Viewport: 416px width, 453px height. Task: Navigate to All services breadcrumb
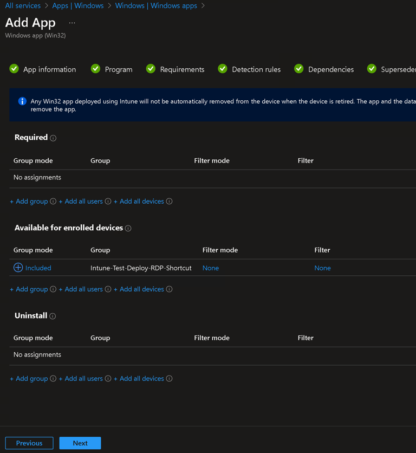pyautogui.click(x=23, y=5)
